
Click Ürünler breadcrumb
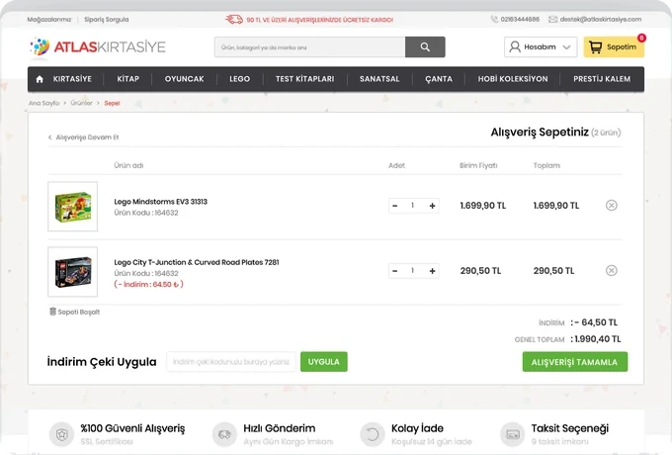(81, 103)
